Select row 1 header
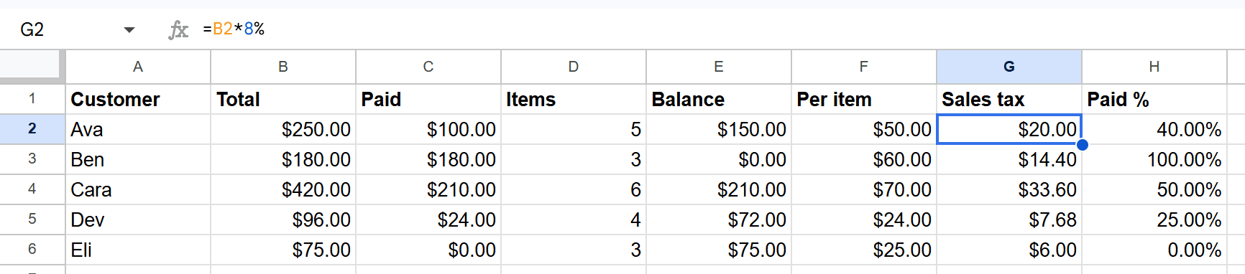 coord(32,99)
